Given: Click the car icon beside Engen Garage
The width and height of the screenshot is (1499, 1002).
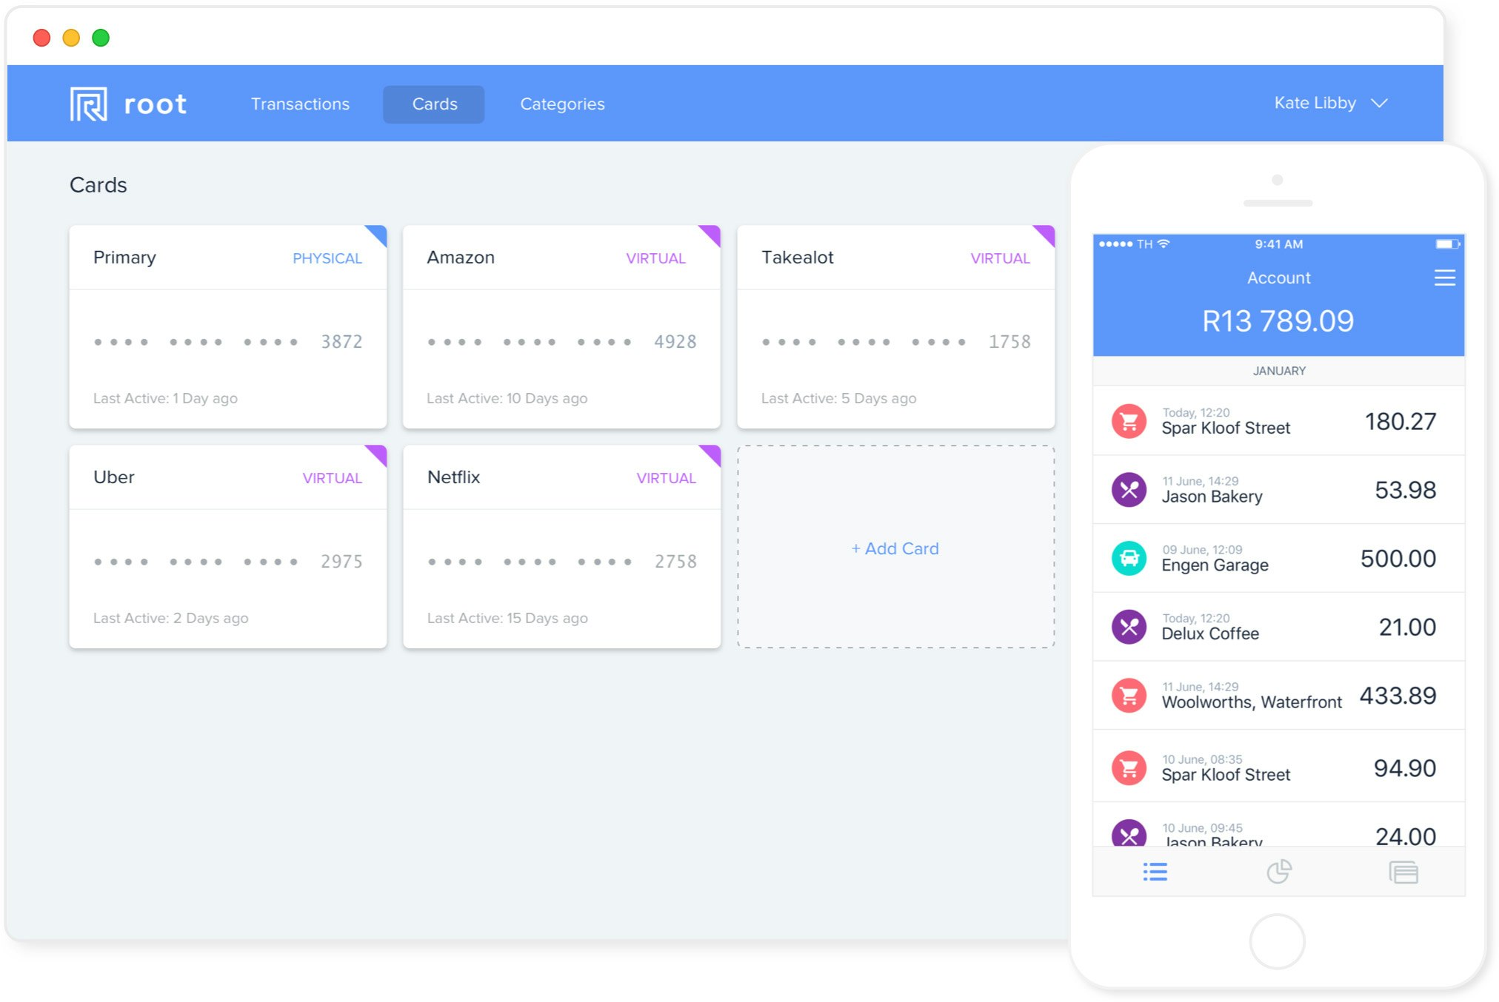Looking at the screenshot, I should coord(1129,559).
